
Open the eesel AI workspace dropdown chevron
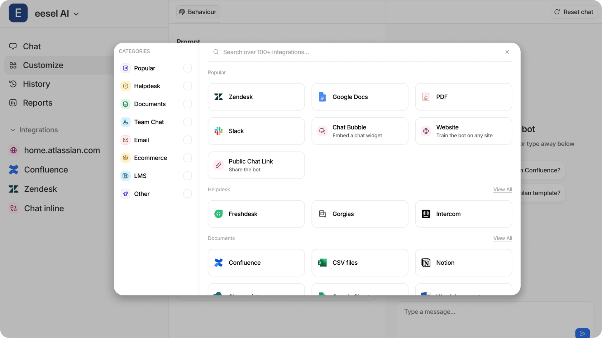pos(76,14)
